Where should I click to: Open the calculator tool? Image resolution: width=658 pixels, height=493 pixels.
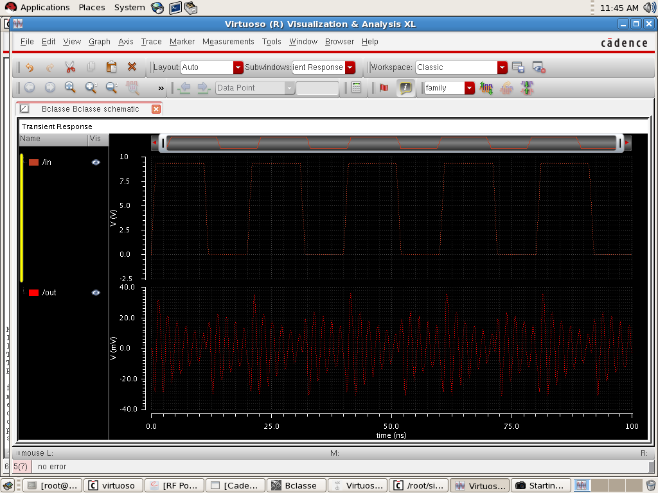pos(357,88)
